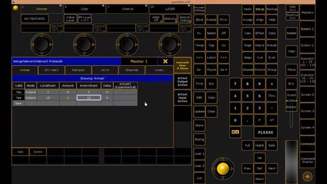Toggle the Solo key
327x184 pixels.
(271, 145)
